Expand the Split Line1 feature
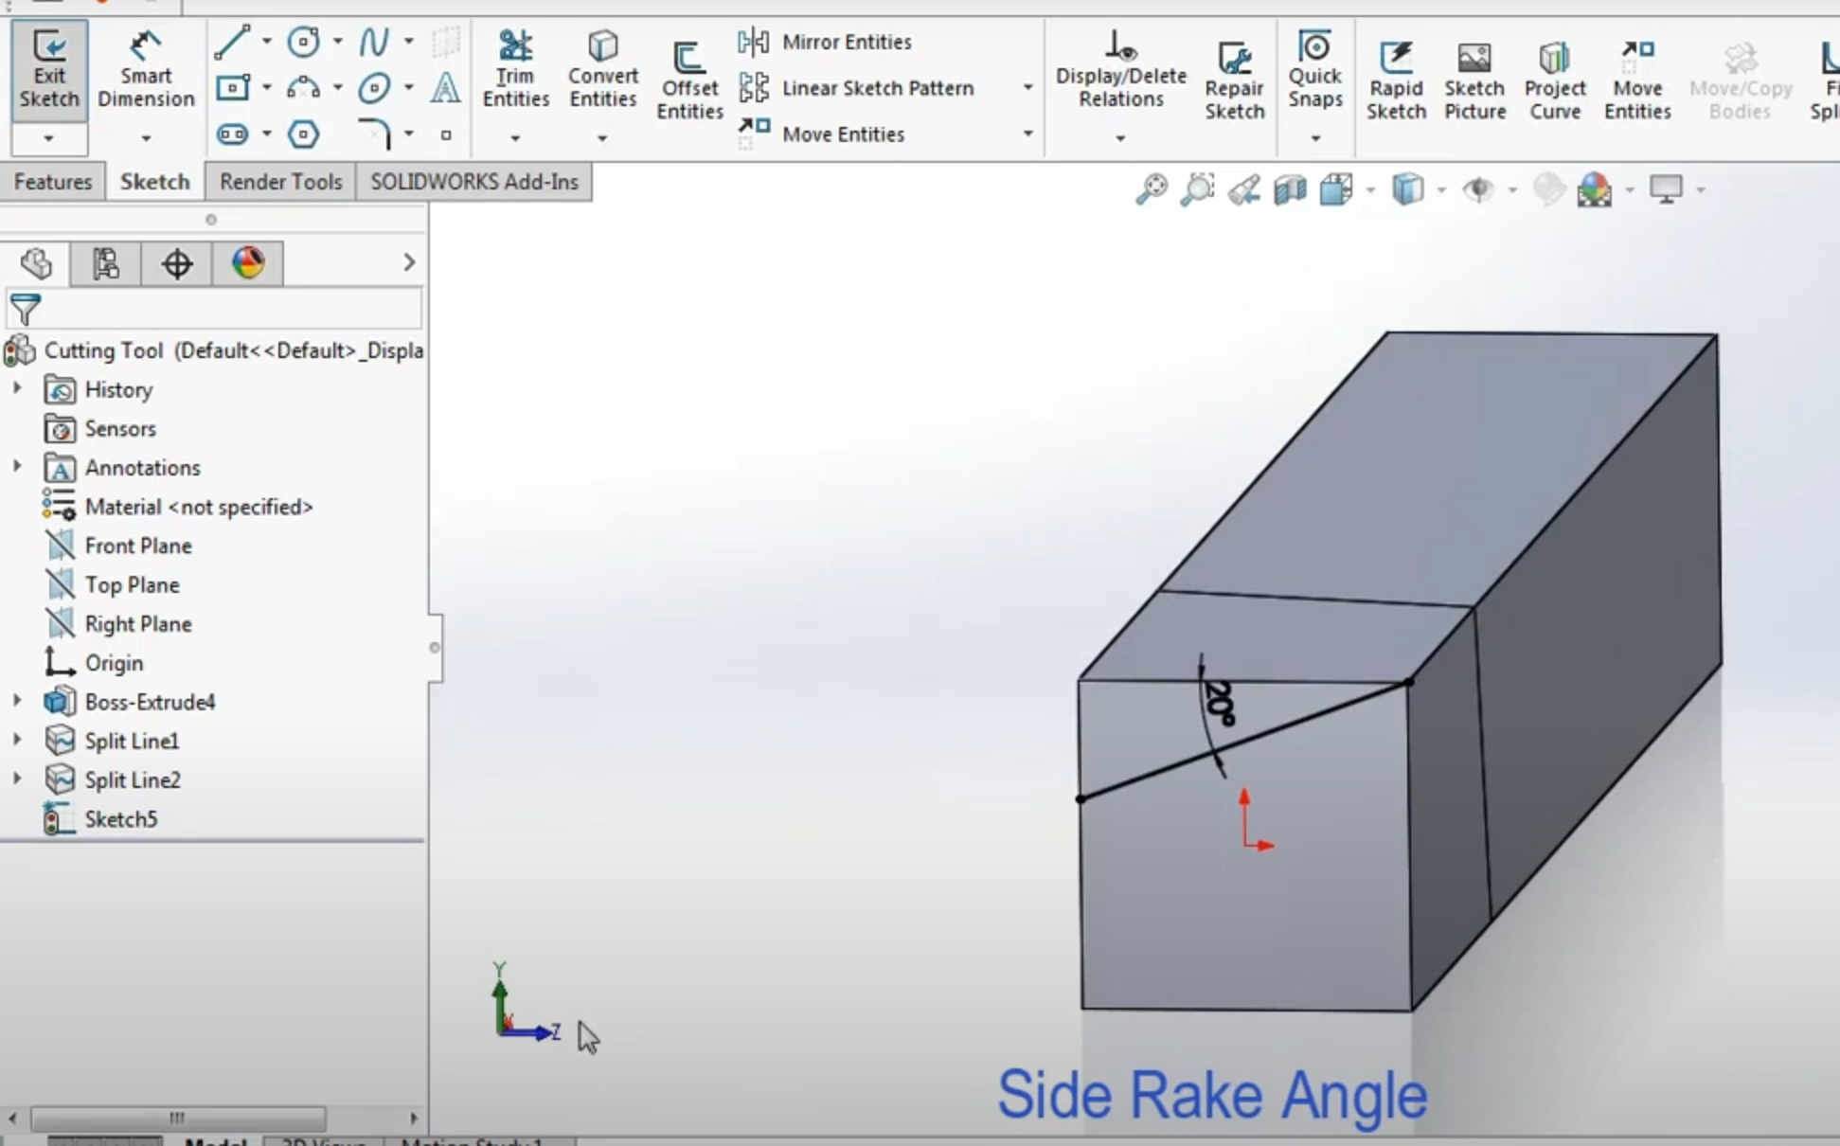Screen dimensions: 1840x1146 point(17,740)
